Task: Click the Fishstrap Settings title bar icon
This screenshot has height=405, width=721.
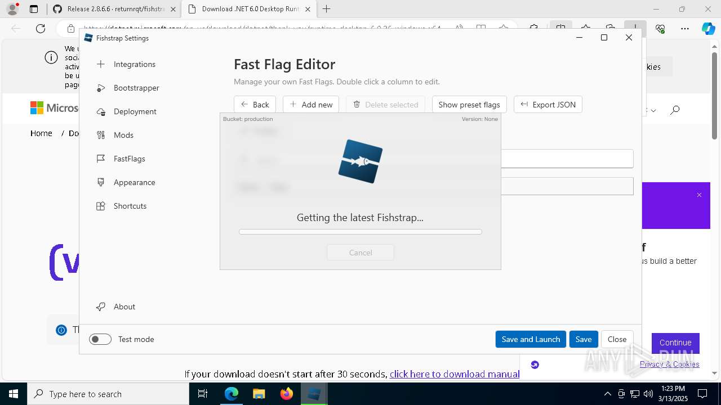Action: pyautogui.click(x=88, y=38)
